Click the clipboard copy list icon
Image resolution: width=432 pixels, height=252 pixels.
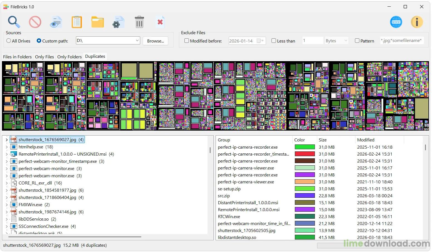coord(76,22)
